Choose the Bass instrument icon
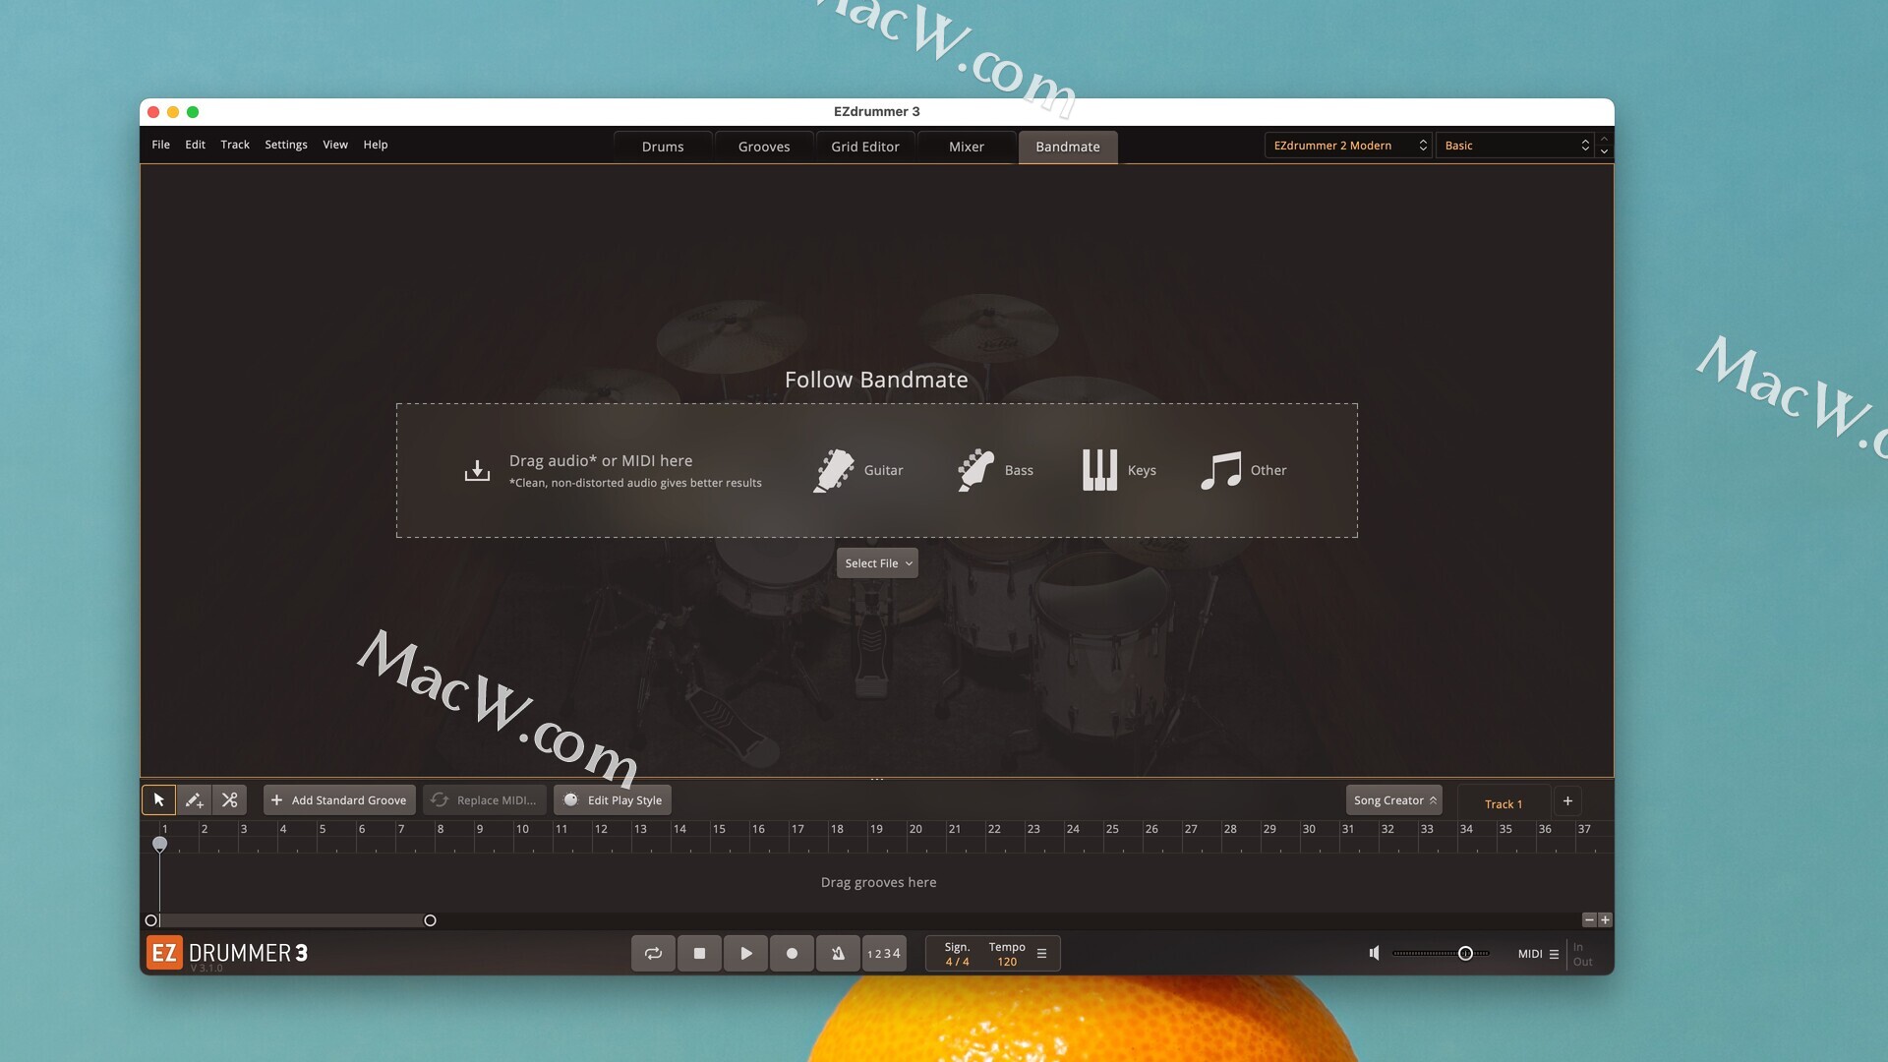 [x=975, y=470]
